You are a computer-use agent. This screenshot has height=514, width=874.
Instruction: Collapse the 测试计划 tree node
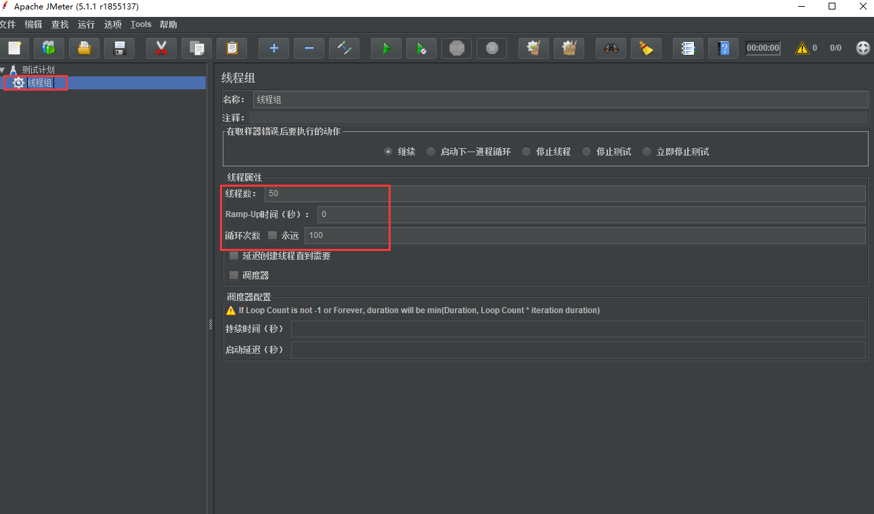tap(3, 70)
